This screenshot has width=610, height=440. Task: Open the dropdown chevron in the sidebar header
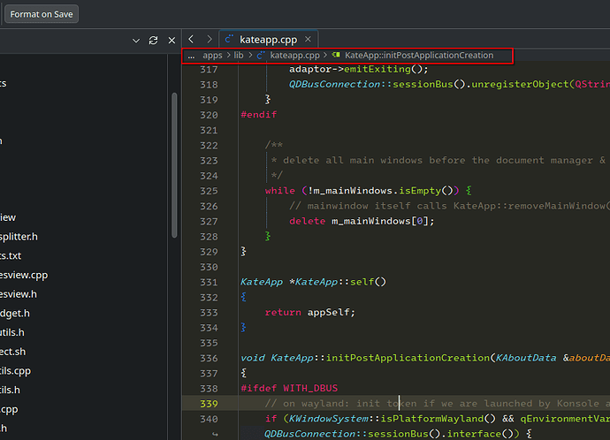coord(135,41)
